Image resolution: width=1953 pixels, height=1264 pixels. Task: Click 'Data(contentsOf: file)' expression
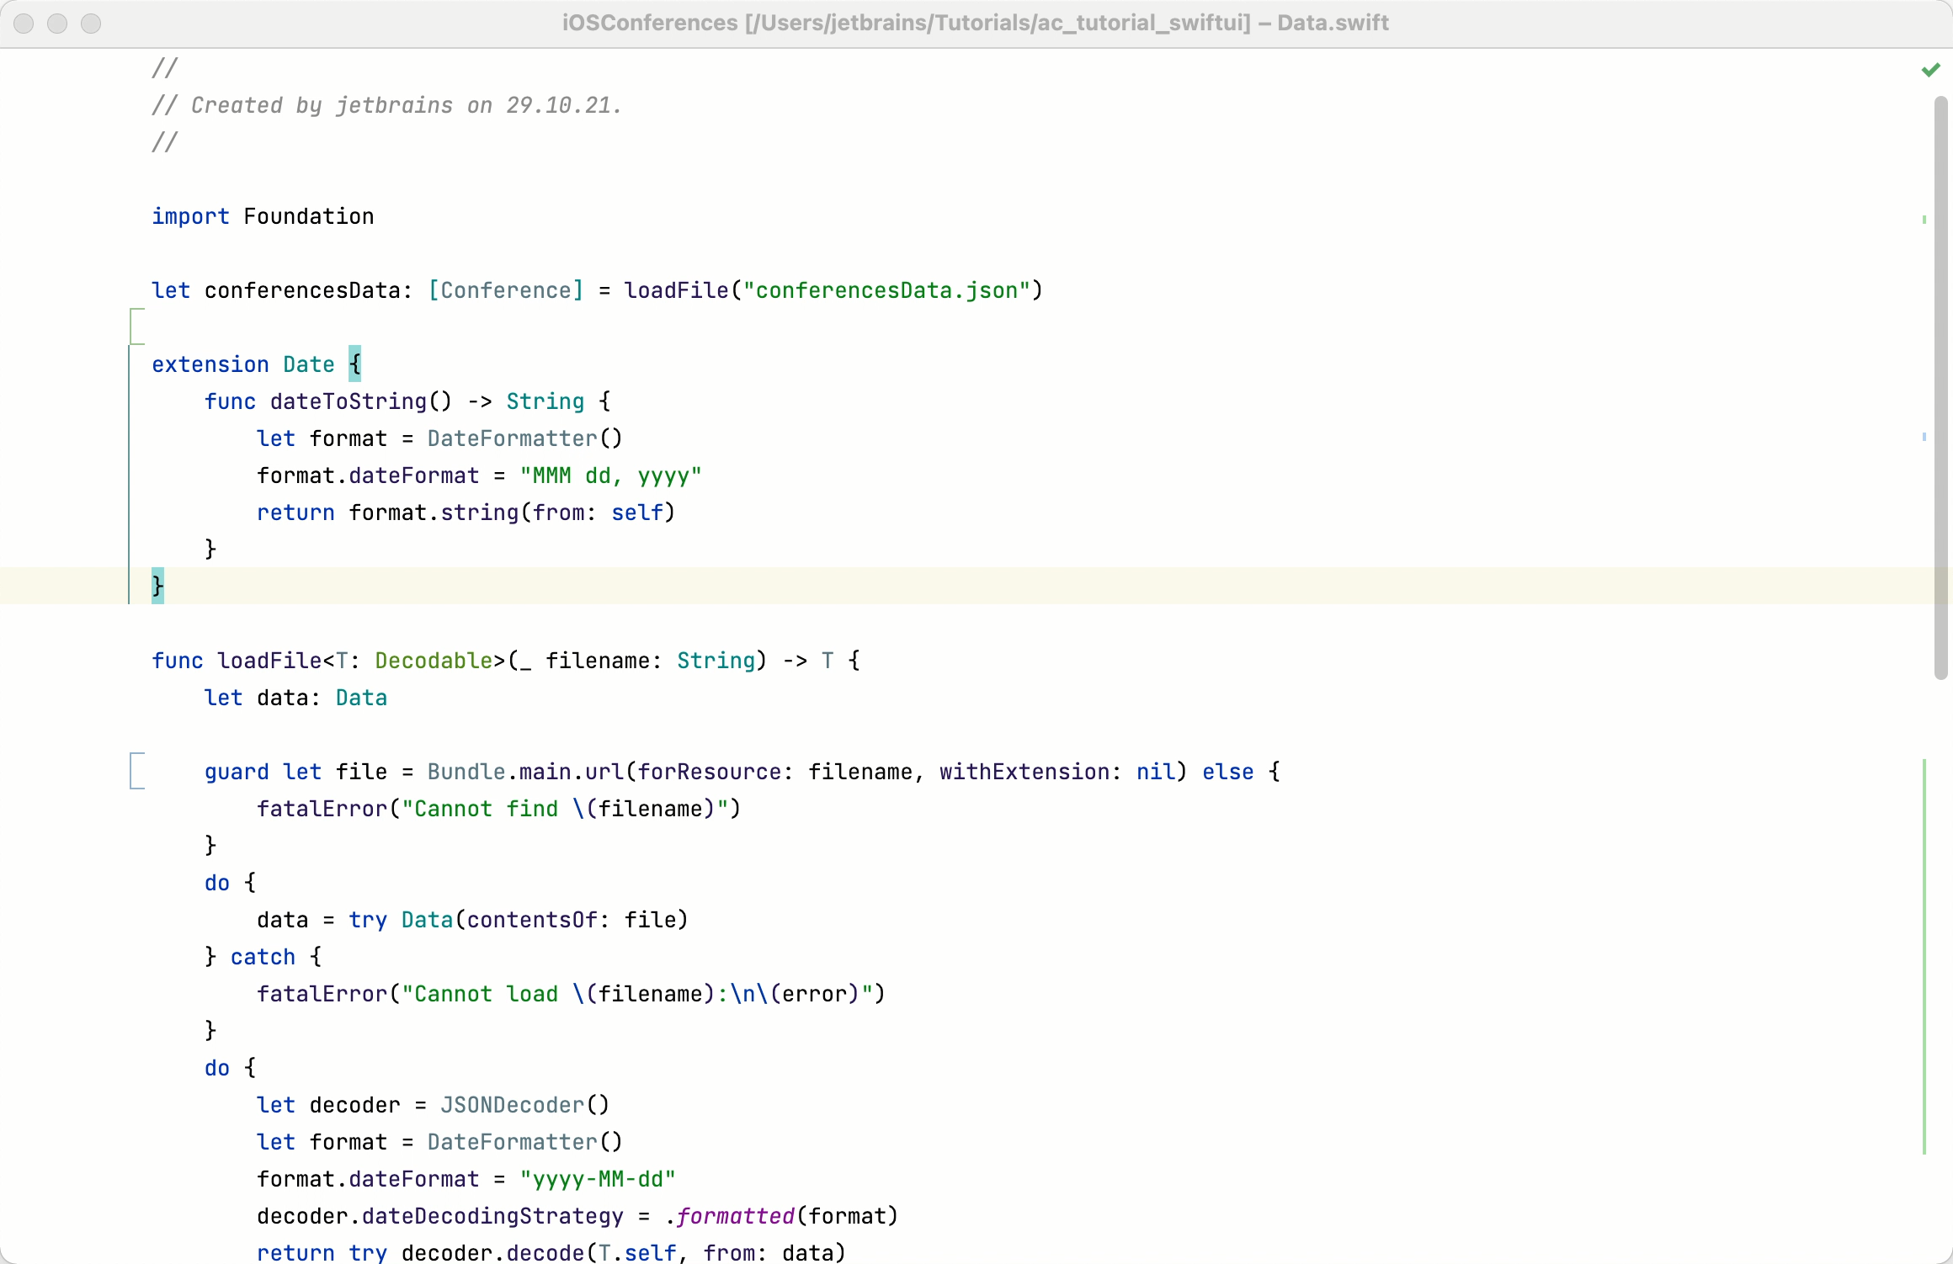545,920
